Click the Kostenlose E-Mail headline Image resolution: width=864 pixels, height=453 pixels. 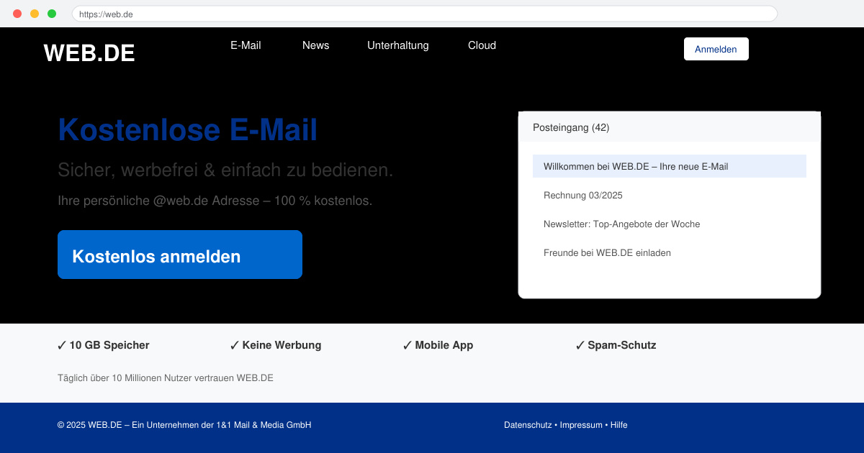pyautogui.click(x=187, y=130)
